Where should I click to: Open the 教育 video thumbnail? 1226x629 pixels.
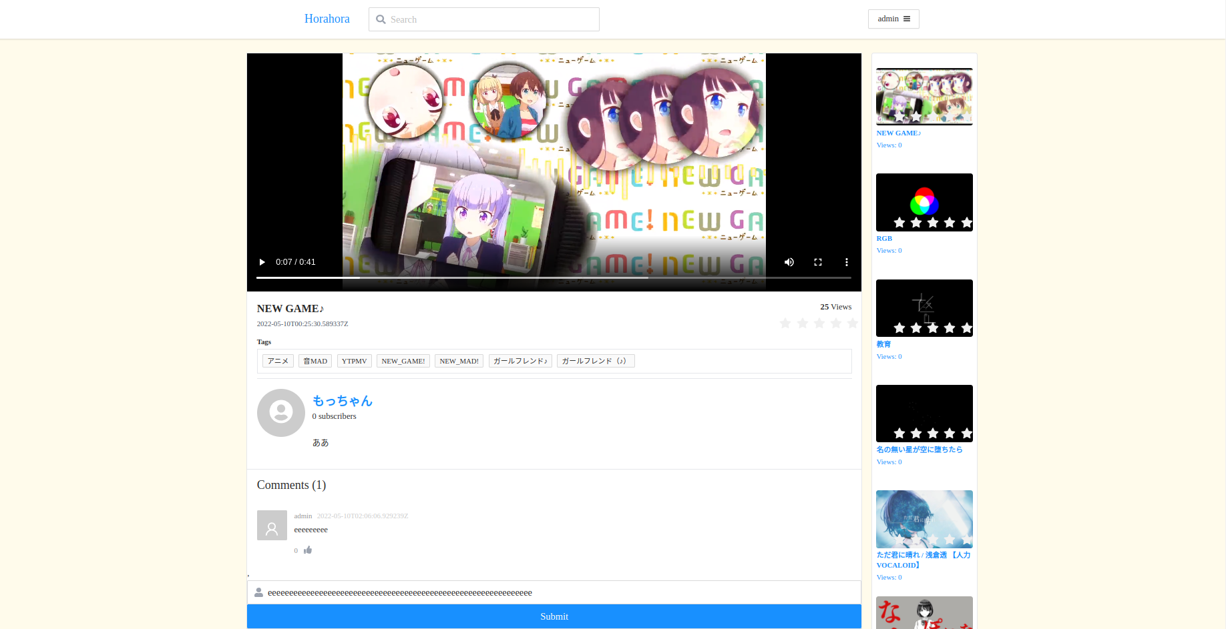(x=924, y=308)
